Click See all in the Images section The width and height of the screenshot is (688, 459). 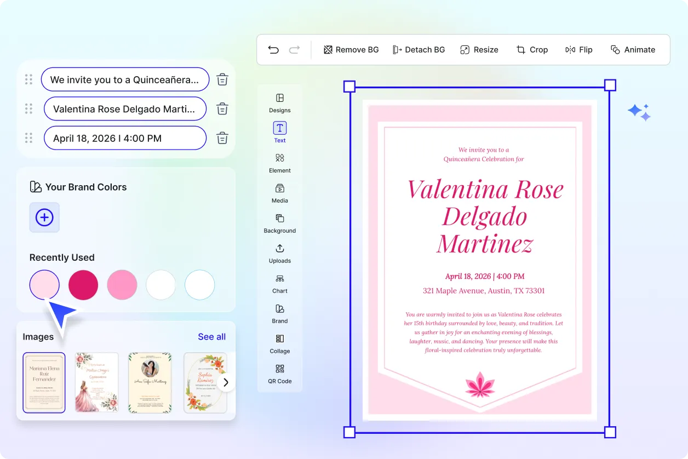pos(211,336)
